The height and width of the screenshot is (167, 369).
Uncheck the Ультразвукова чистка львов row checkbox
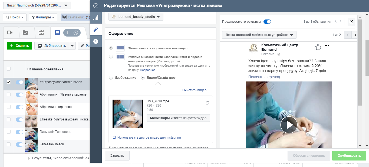9,82
